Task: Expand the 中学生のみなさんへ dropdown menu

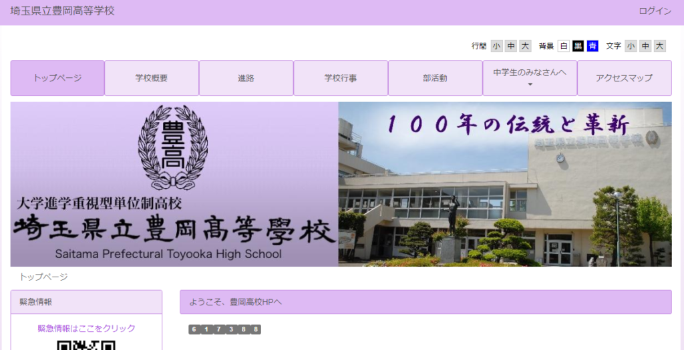Action: (x=530, y=78)
